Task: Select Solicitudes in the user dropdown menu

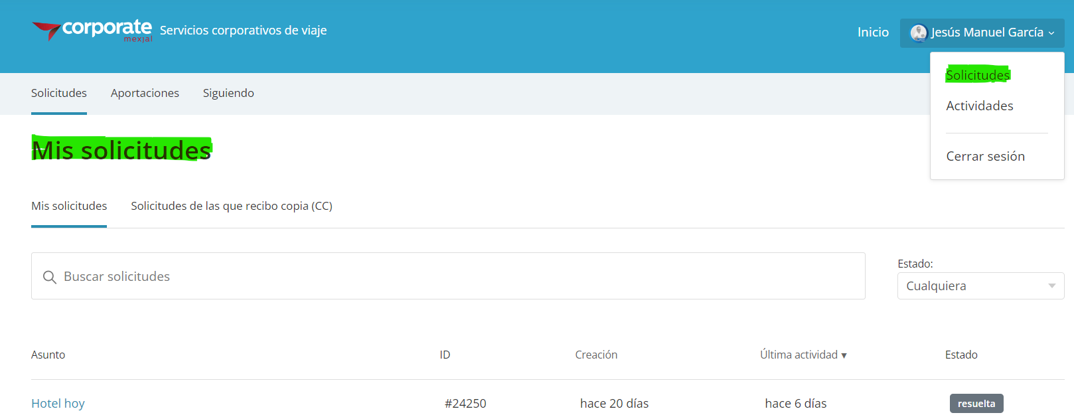Action: tap(977, 75)
